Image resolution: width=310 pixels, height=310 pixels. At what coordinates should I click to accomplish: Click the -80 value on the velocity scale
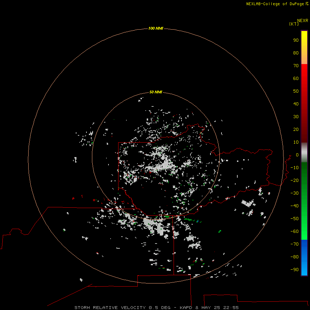coord(294,257)
